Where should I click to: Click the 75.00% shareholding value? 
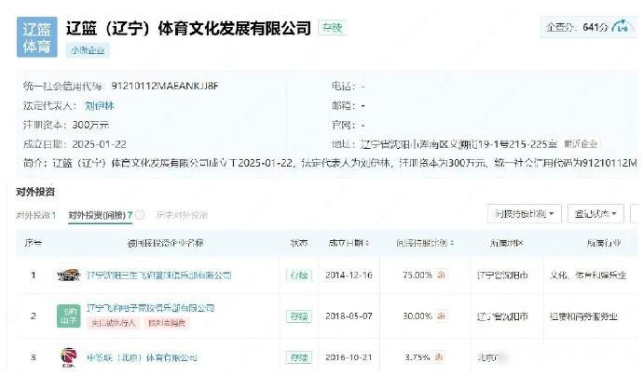tap(417, 275)
